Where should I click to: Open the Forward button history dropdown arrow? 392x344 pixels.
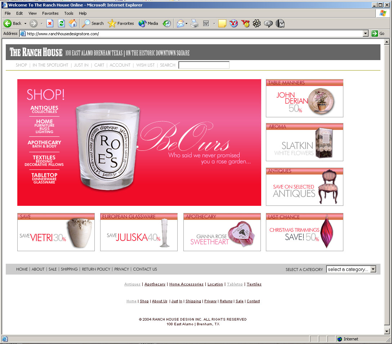(41, 24)
